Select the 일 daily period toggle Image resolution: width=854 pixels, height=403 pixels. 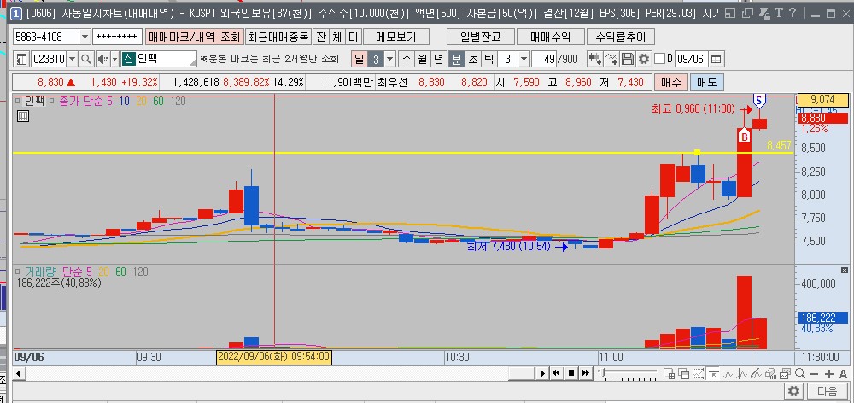(360, 59)
